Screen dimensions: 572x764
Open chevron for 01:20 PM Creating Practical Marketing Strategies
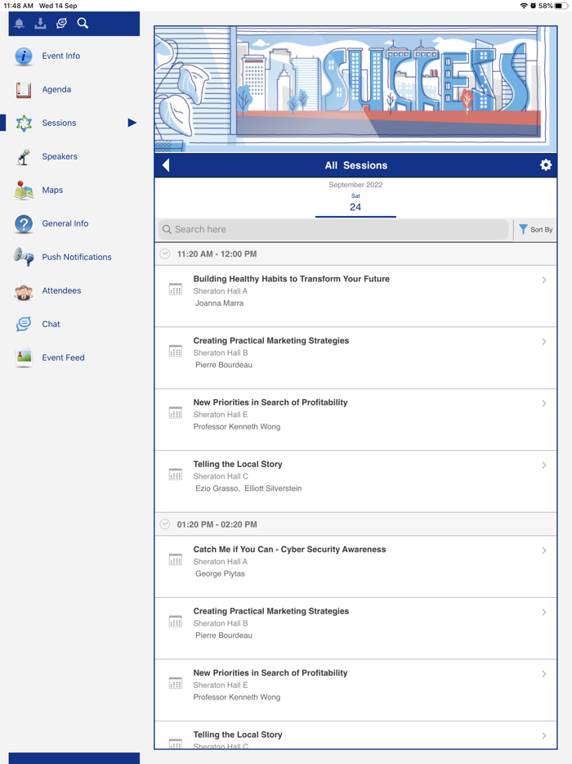[x=544, y=612]
